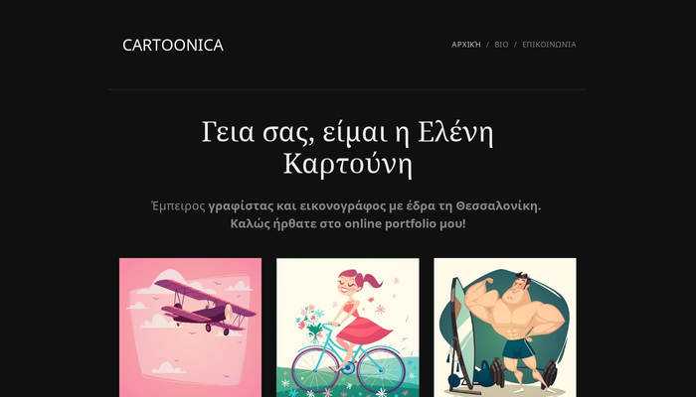696x397 pixels.
Task: Go to the ΒΙΟ page
Action: click(x=501, y=45)
